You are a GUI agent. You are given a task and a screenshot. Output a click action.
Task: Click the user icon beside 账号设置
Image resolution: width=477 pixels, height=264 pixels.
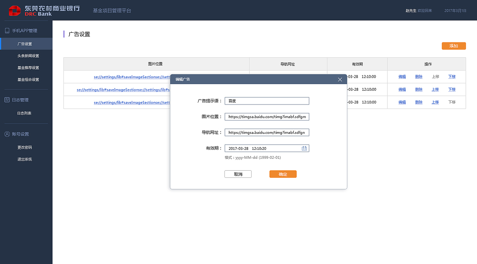(x=7, y=134)
